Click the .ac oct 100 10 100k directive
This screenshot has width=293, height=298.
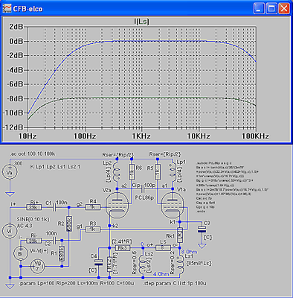pos(33,154)
